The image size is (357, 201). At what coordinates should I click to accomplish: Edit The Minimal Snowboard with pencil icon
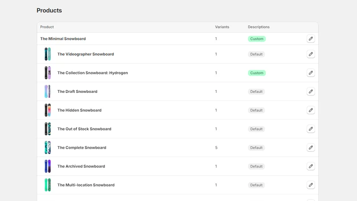[311, 39]
